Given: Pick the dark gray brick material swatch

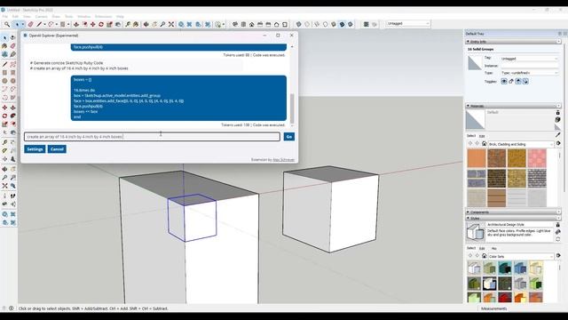Looking at the screenshot, I should click(537, 178).
